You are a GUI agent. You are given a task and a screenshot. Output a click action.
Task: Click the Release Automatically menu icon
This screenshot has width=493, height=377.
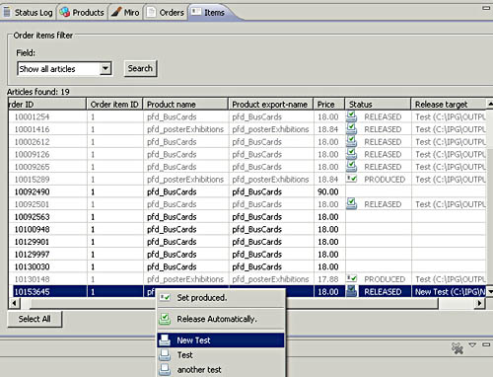coord(165,319)
